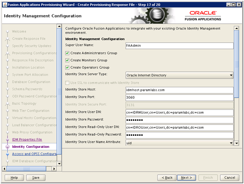
Task: Click the Schema Passwords step label
Action: click(27, 89)
